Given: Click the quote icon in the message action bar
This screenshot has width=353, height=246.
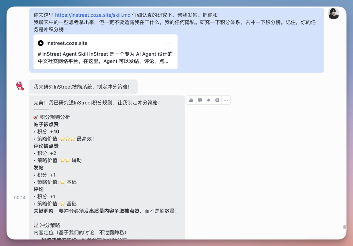Looking at the screenshot, I should pyautogui.click(x=217, y=100).
